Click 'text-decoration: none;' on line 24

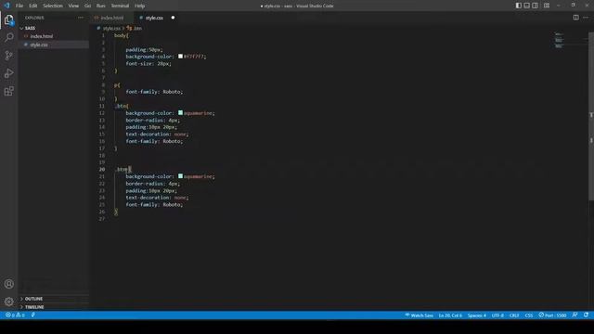tap(157, 198)
